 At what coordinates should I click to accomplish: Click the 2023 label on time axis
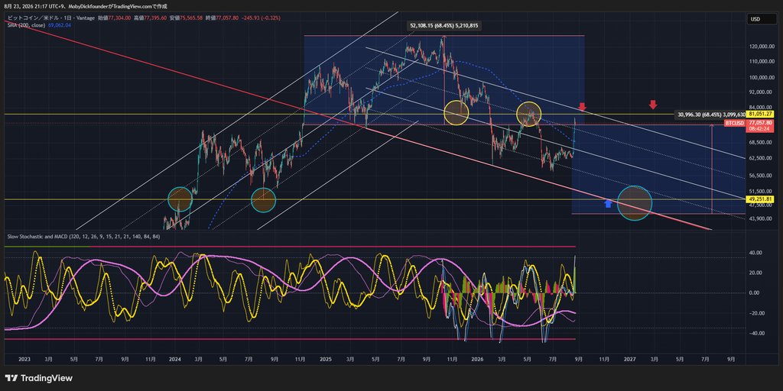click(x=24, y=359)
